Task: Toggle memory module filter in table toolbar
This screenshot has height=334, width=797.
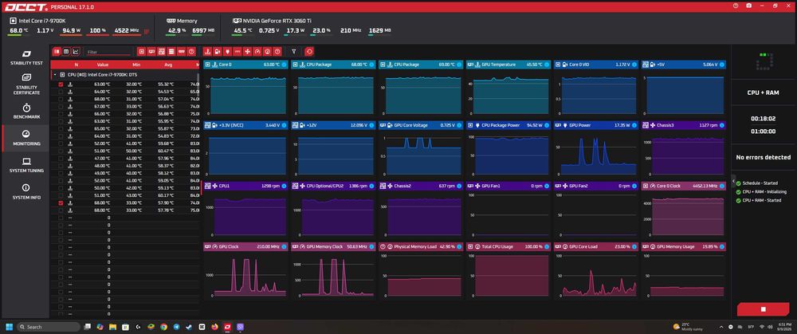Action: [182, 51]
